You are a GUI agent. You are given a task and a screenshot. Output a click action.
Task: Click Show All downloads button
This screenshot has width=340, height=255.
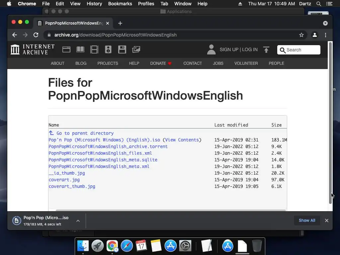click(307, 220)
